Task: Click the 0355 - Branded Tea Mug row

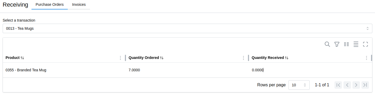Action: click(187, 70)
